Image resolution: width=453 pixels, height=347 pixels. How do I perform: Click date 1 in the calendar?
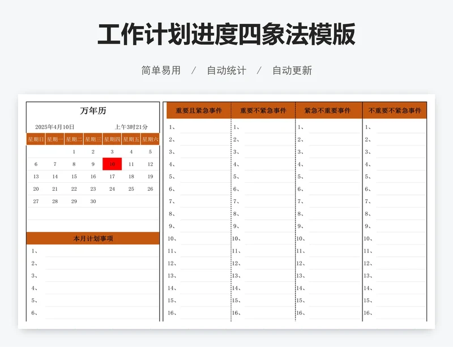tap(74, 152)
